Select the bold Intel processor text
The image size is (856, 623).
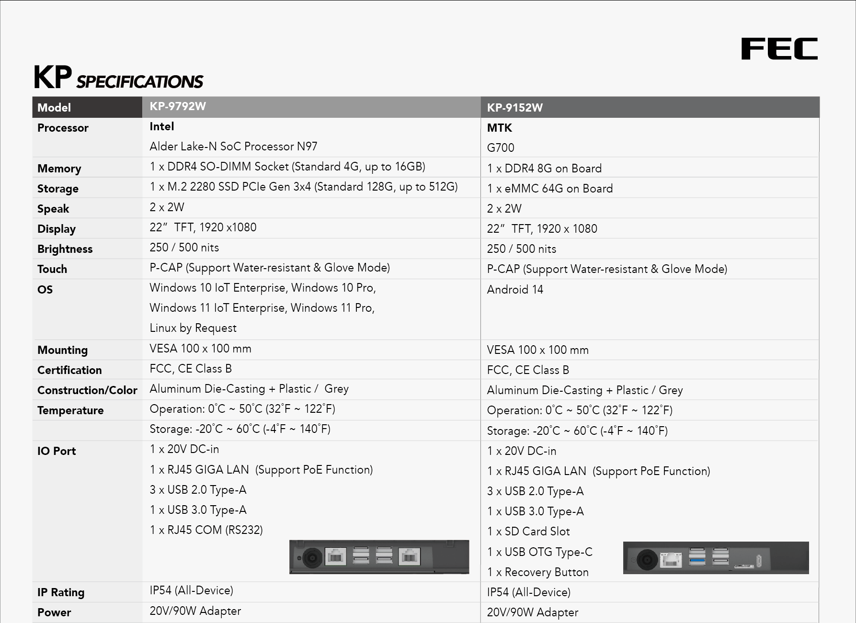point(162,126)
